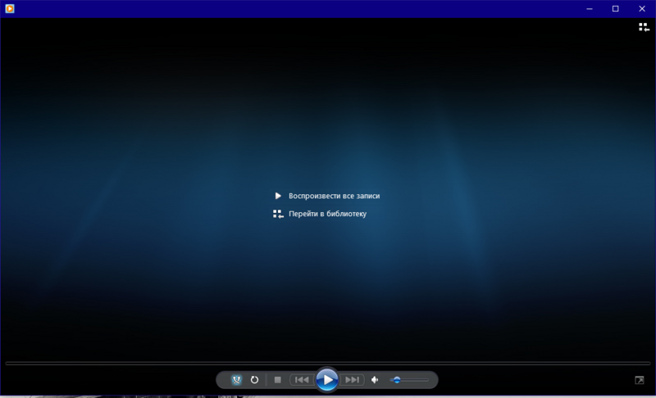Screen dimensions: 656x398
Task: Switch to library icon at top right
Action: tap(644, 27)
